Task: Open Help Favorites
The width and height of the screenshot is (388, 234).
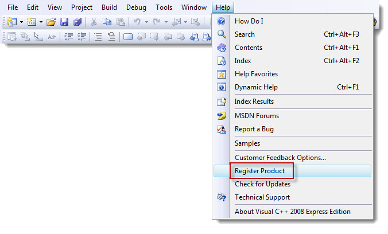Action: 293,74
